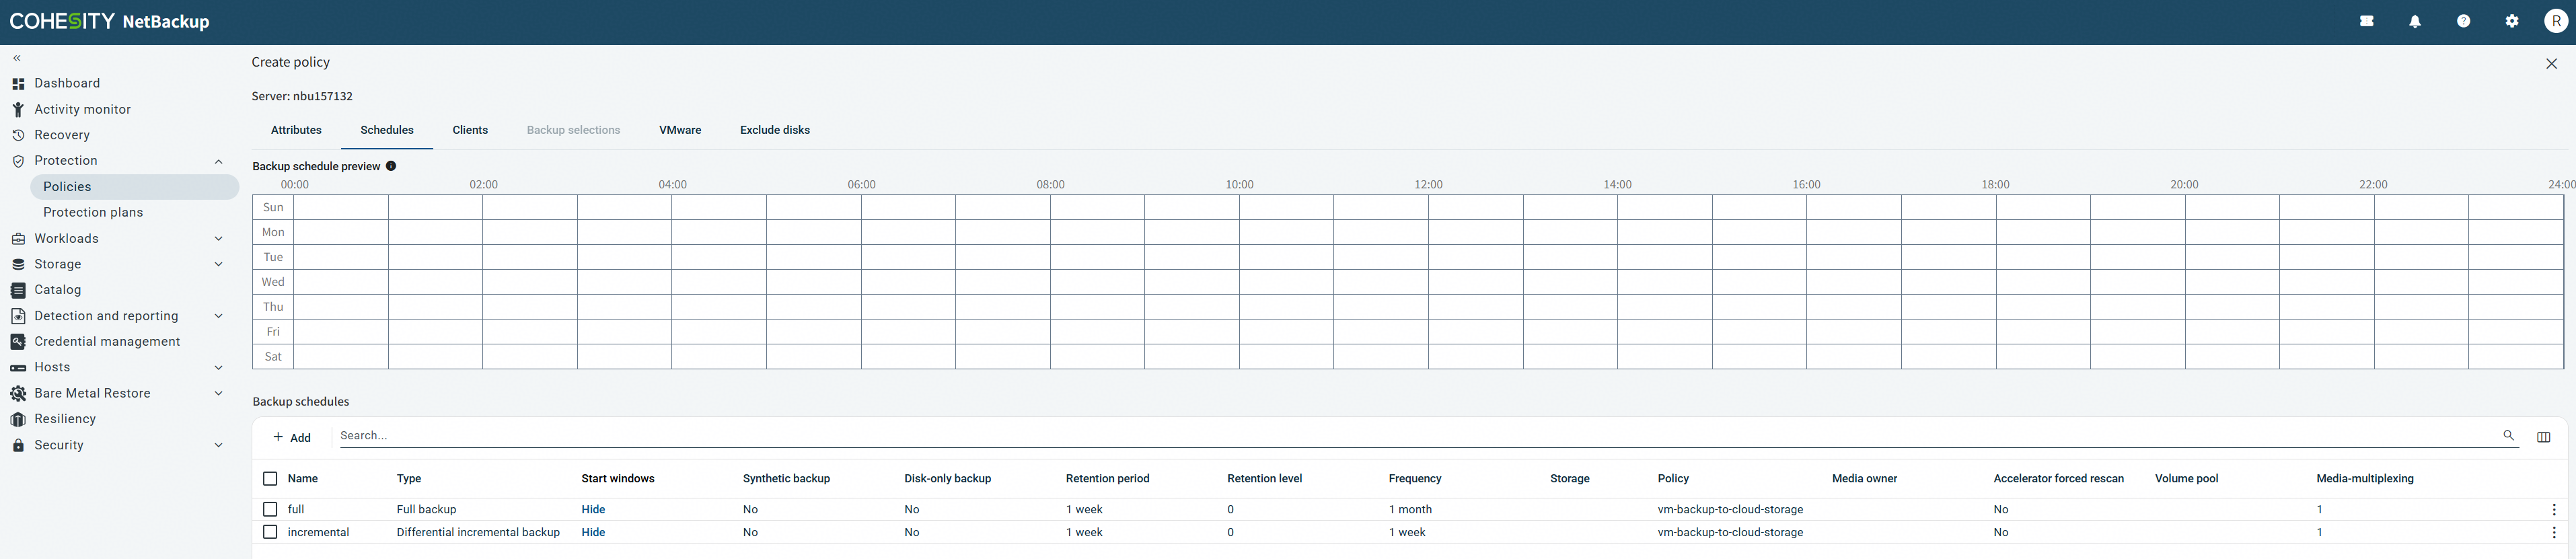
Task: Click the Credential management icon
Action: click(x=18, y=342)
